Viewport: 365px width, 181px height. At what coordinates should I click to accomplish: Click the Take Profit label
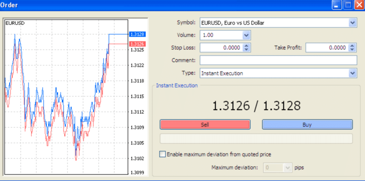[x=288, y=48]
